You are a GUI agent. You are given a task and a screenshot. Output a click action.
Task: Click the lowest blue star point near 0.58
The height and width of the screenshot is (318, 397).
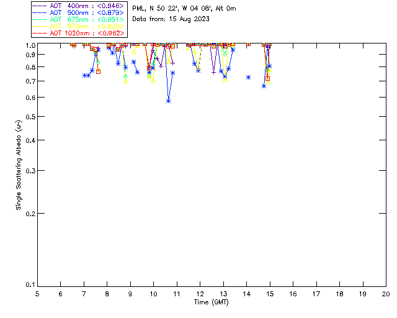[168, 101]
